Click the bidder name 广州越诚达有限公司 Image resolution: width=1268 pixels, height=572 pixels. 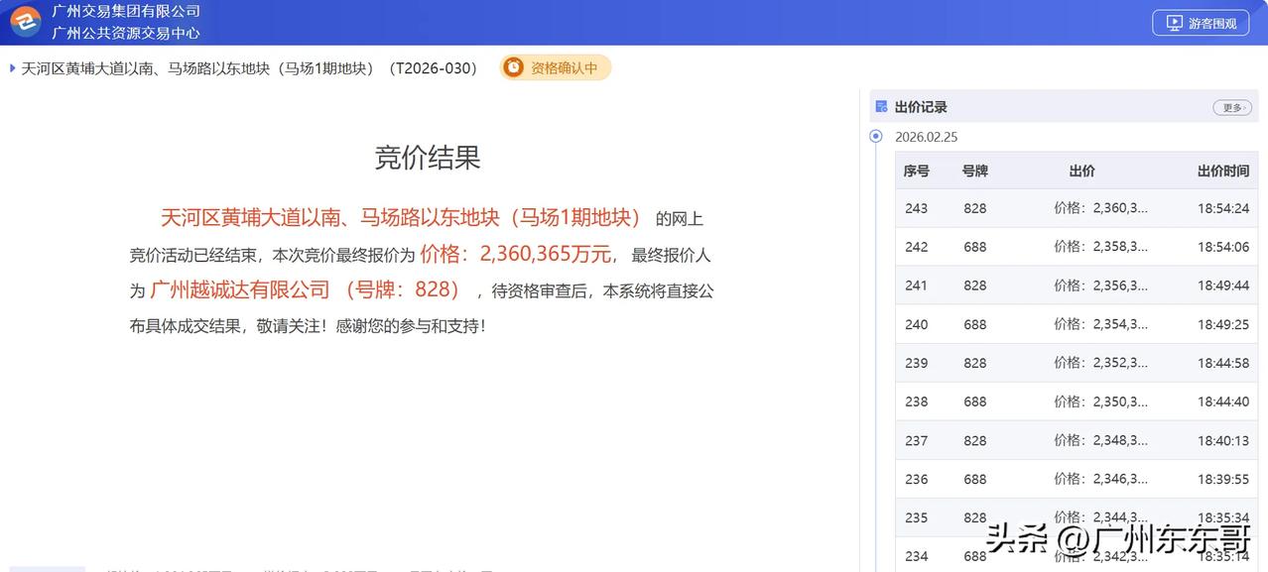240,290
